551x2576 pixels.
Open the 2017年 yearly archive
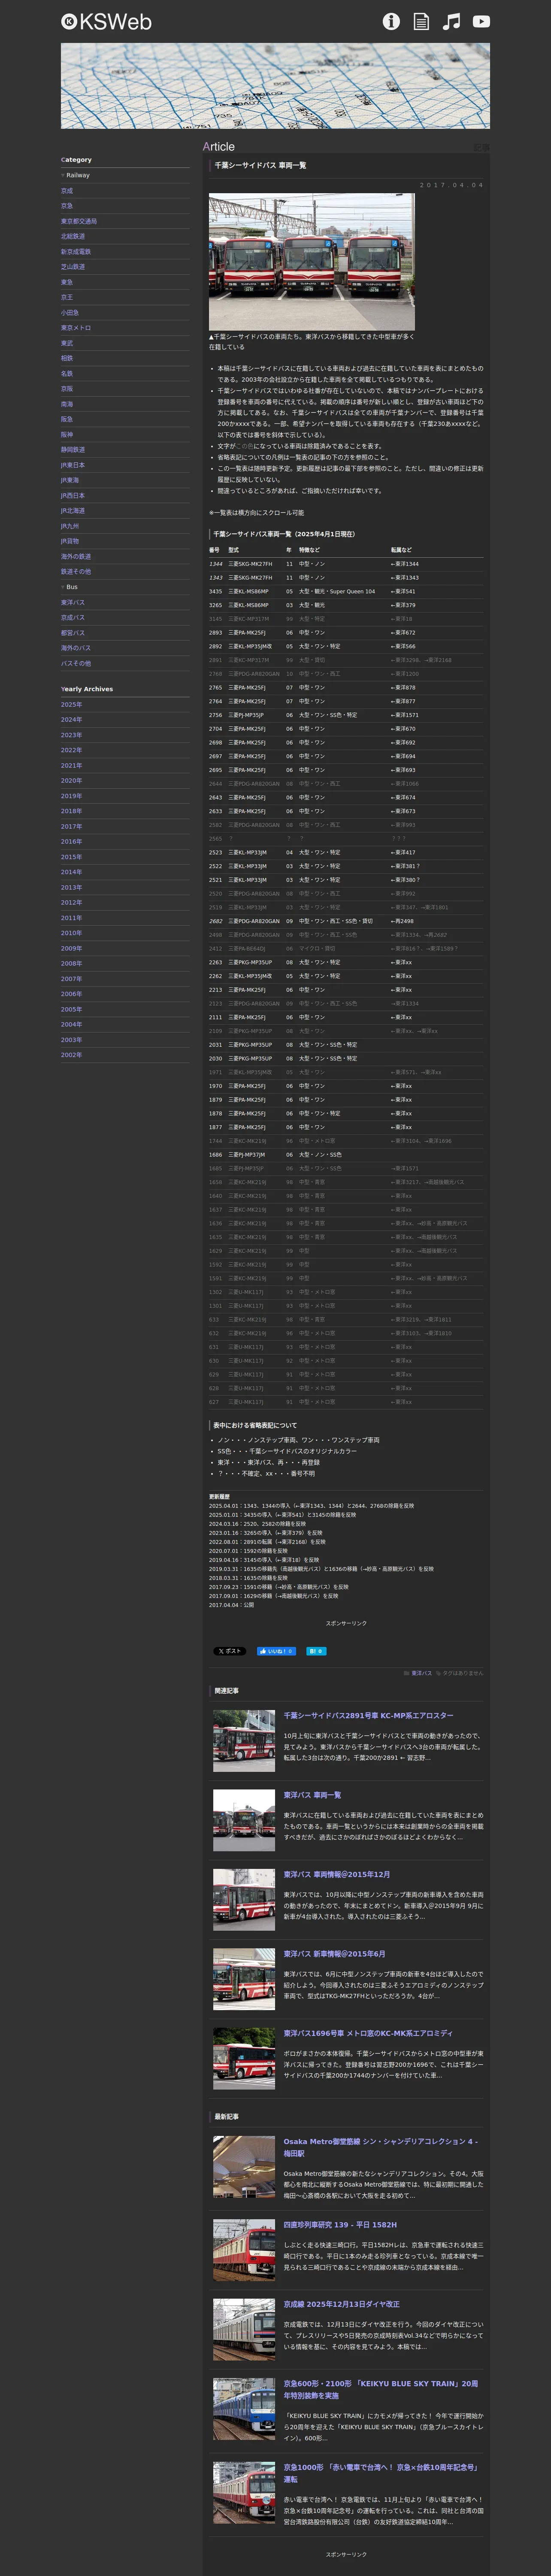pyautogui.click(x=71, y=827)
